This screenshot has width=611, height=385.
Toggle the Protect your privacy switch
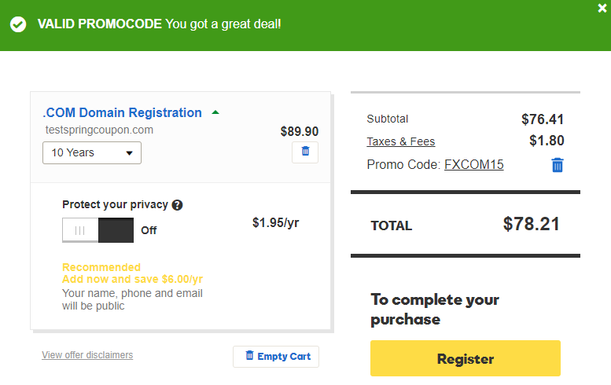[98, 230]
